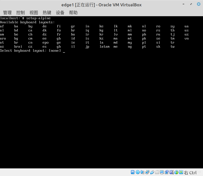Screen dimensions: 203x176
Task: Click the 'it' keyboard layout entry
Action: (87, 43)
